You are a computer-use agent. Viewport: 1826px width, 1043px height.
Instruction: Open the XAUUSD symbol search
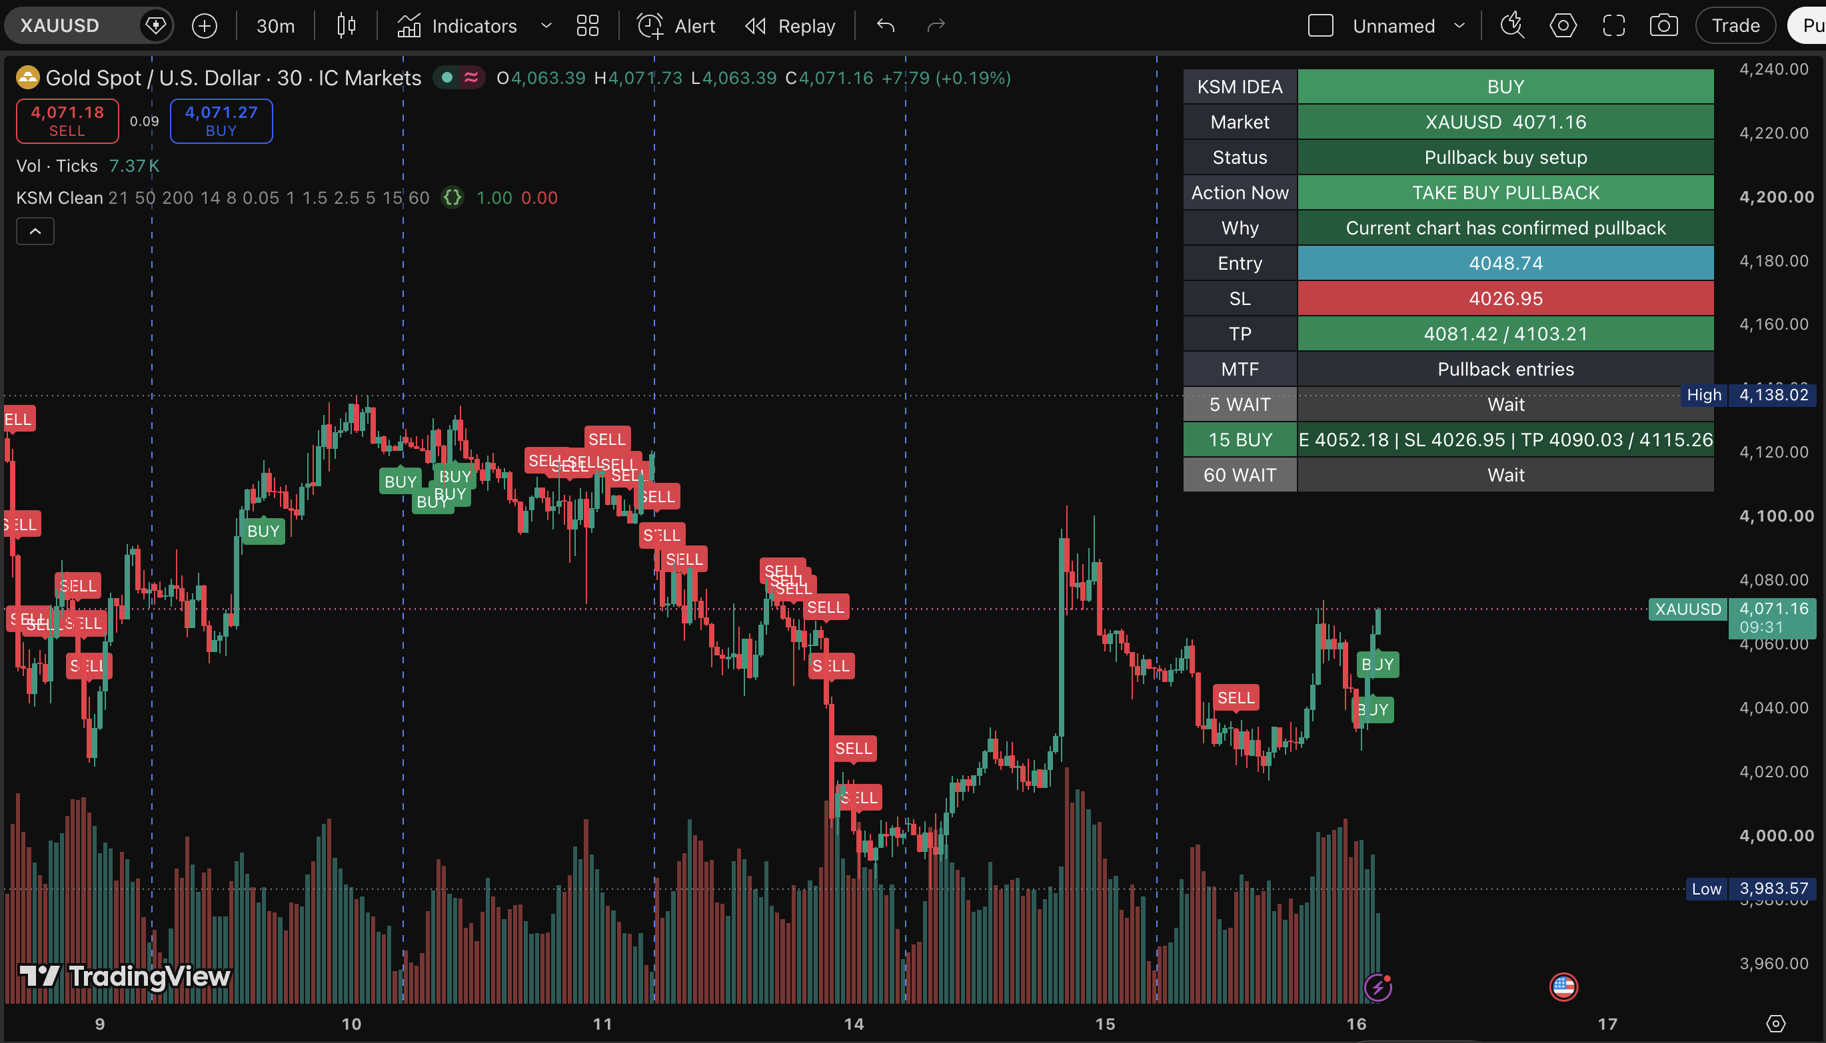click(x=60, y=26)
